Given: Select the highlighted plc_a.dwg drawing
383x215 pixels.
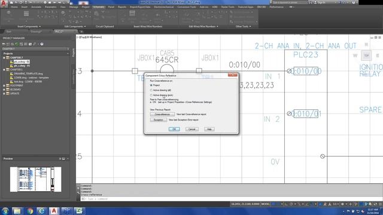Looking at the screenshot, I should 22,62.
